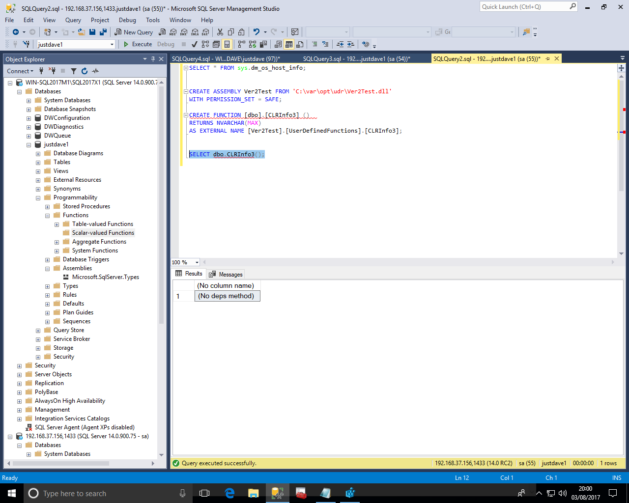The image size is (629, 503).
Task: Click the Cut scissors icon
Action: 220,32
